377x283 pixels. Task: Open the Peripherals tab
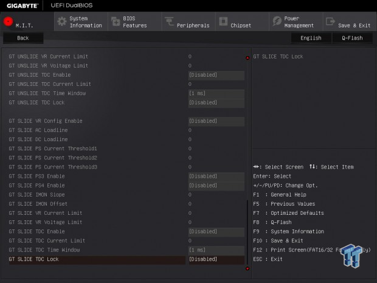(188, 22)
